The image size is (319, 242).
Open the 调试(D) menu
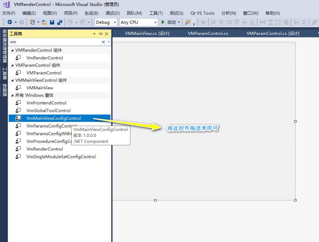[113, 13]
